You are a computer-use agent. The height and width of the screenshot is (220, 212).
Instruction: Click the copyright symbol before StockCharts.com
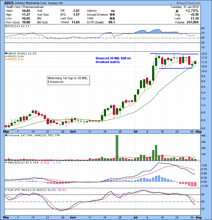pos(178,3)
